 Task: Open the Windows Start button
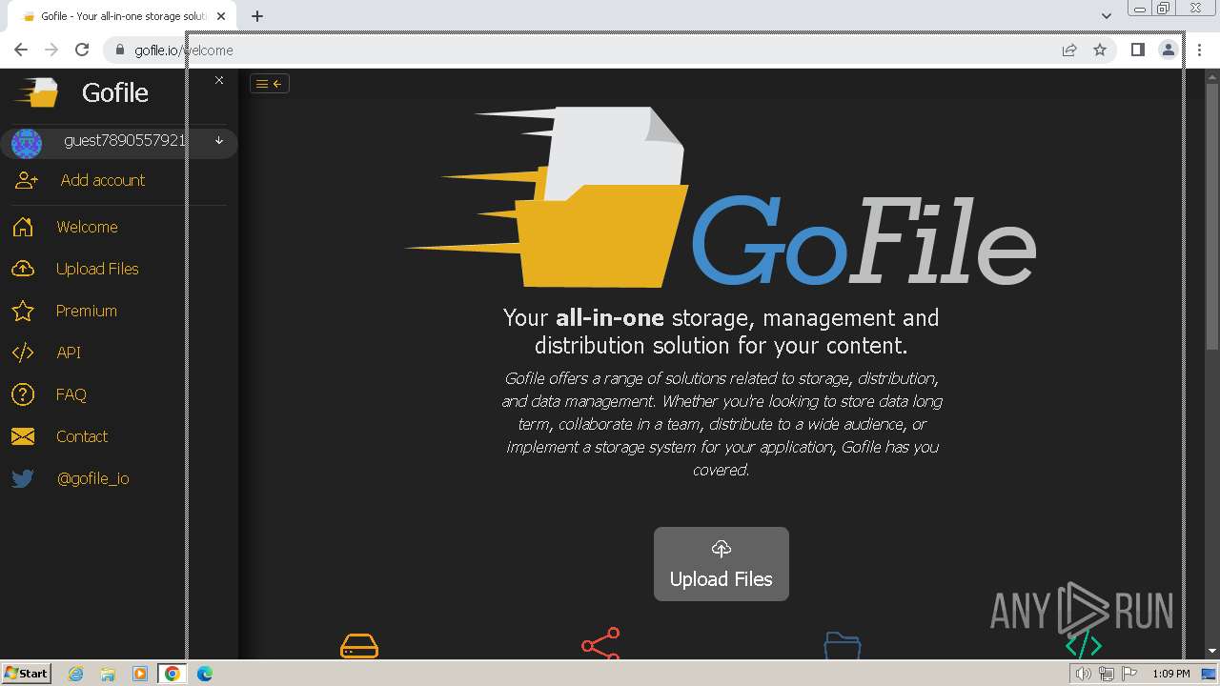click(27, 673)
